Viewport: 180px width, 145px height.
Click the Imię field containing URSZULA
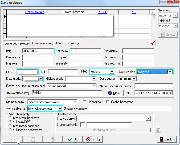(38, 51)
